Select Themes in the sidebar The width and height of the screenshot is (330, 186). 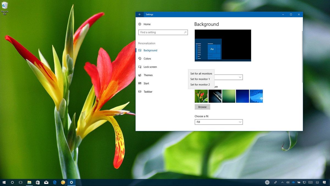click(148, 75)
